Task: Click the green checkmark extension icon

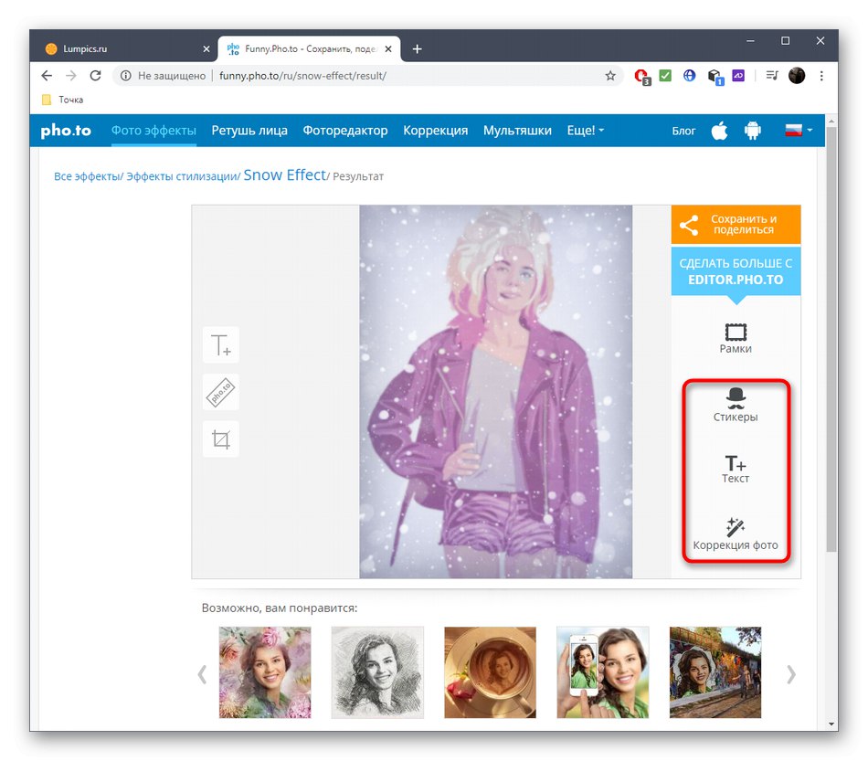Action: pos(665,75)
